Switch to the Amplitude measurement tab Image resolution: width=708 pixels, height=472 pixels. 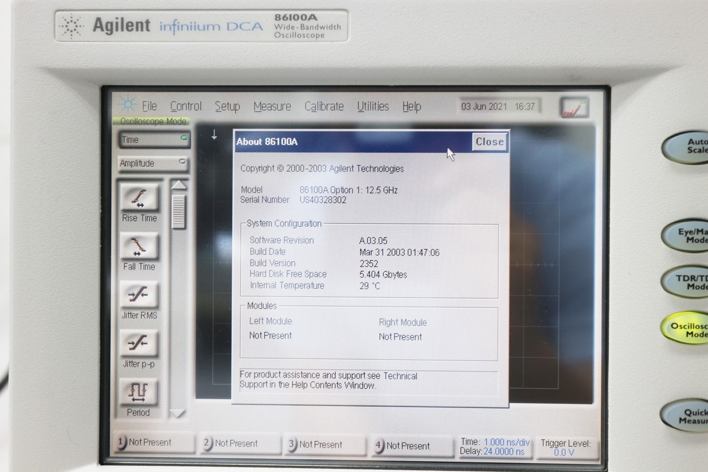(x=153, y=163)
